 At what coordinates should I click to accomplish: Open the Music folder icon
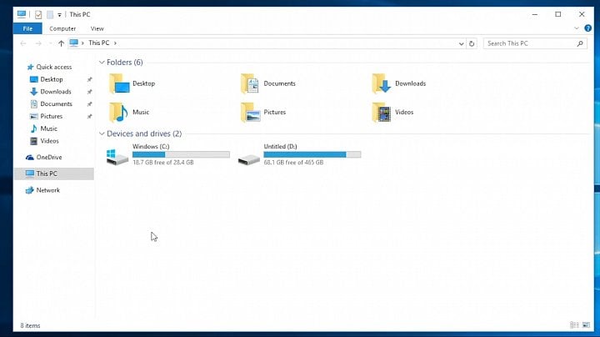(x=118, y=113)
